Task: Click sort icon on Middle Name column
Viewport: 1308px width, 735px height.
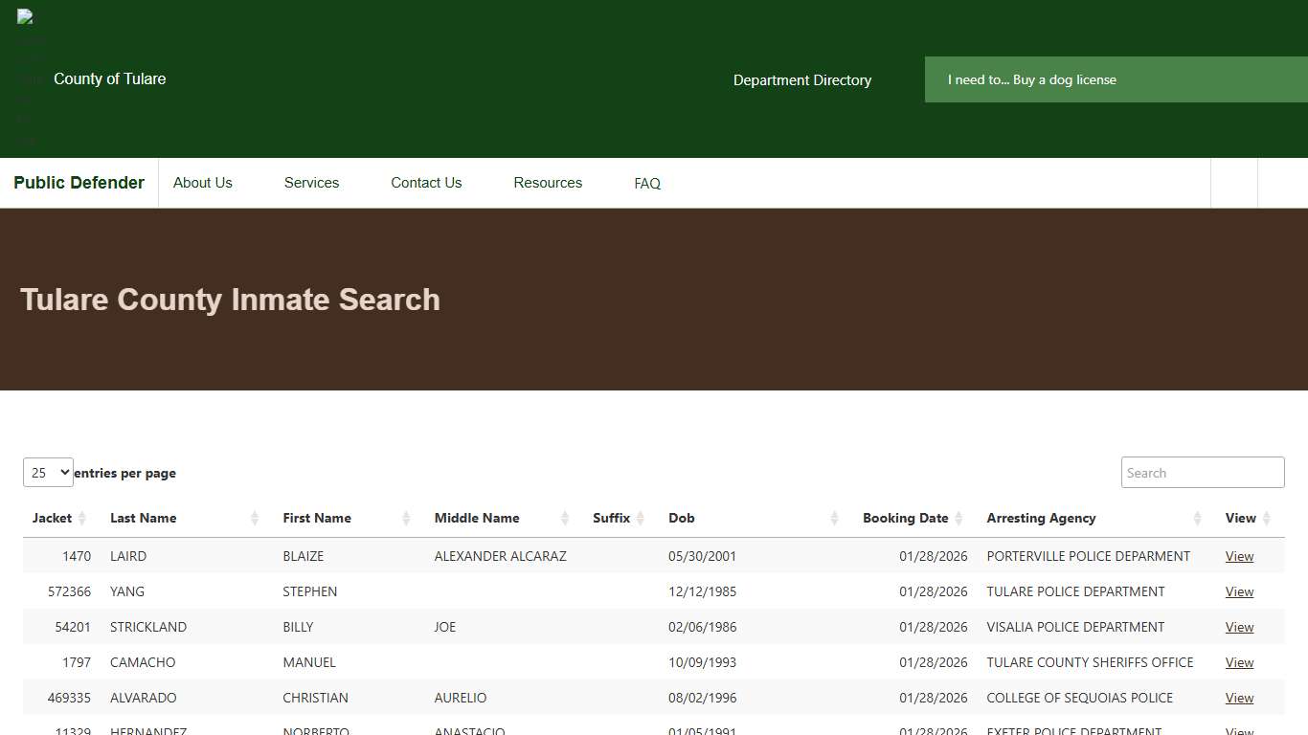Action: (x=562, y=518)
